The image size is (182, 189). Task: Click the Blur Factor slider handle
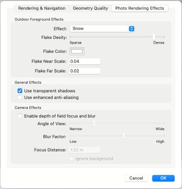[124, 136]
